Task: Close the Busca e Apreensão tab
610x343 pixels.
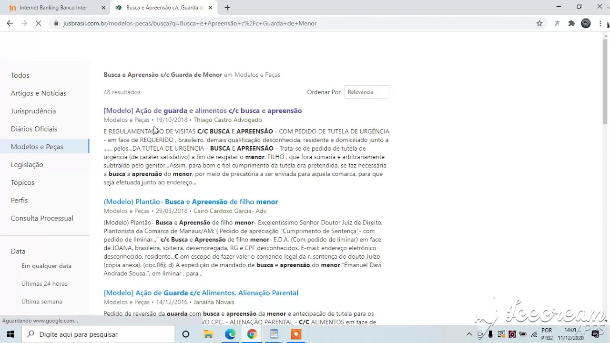Action: click(210, 8)
